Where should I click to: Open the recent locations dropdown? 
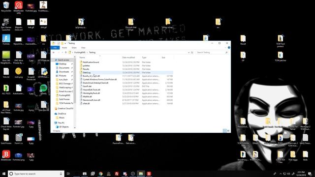[62, 53]
